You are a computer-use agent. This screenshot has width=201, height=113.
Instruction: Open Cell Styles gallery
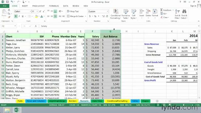click(x=133, y=14)
